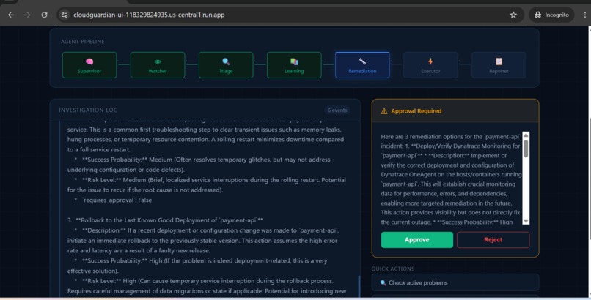
Task: Click the Triage magnifying glass icon
Action: (226, 61)
